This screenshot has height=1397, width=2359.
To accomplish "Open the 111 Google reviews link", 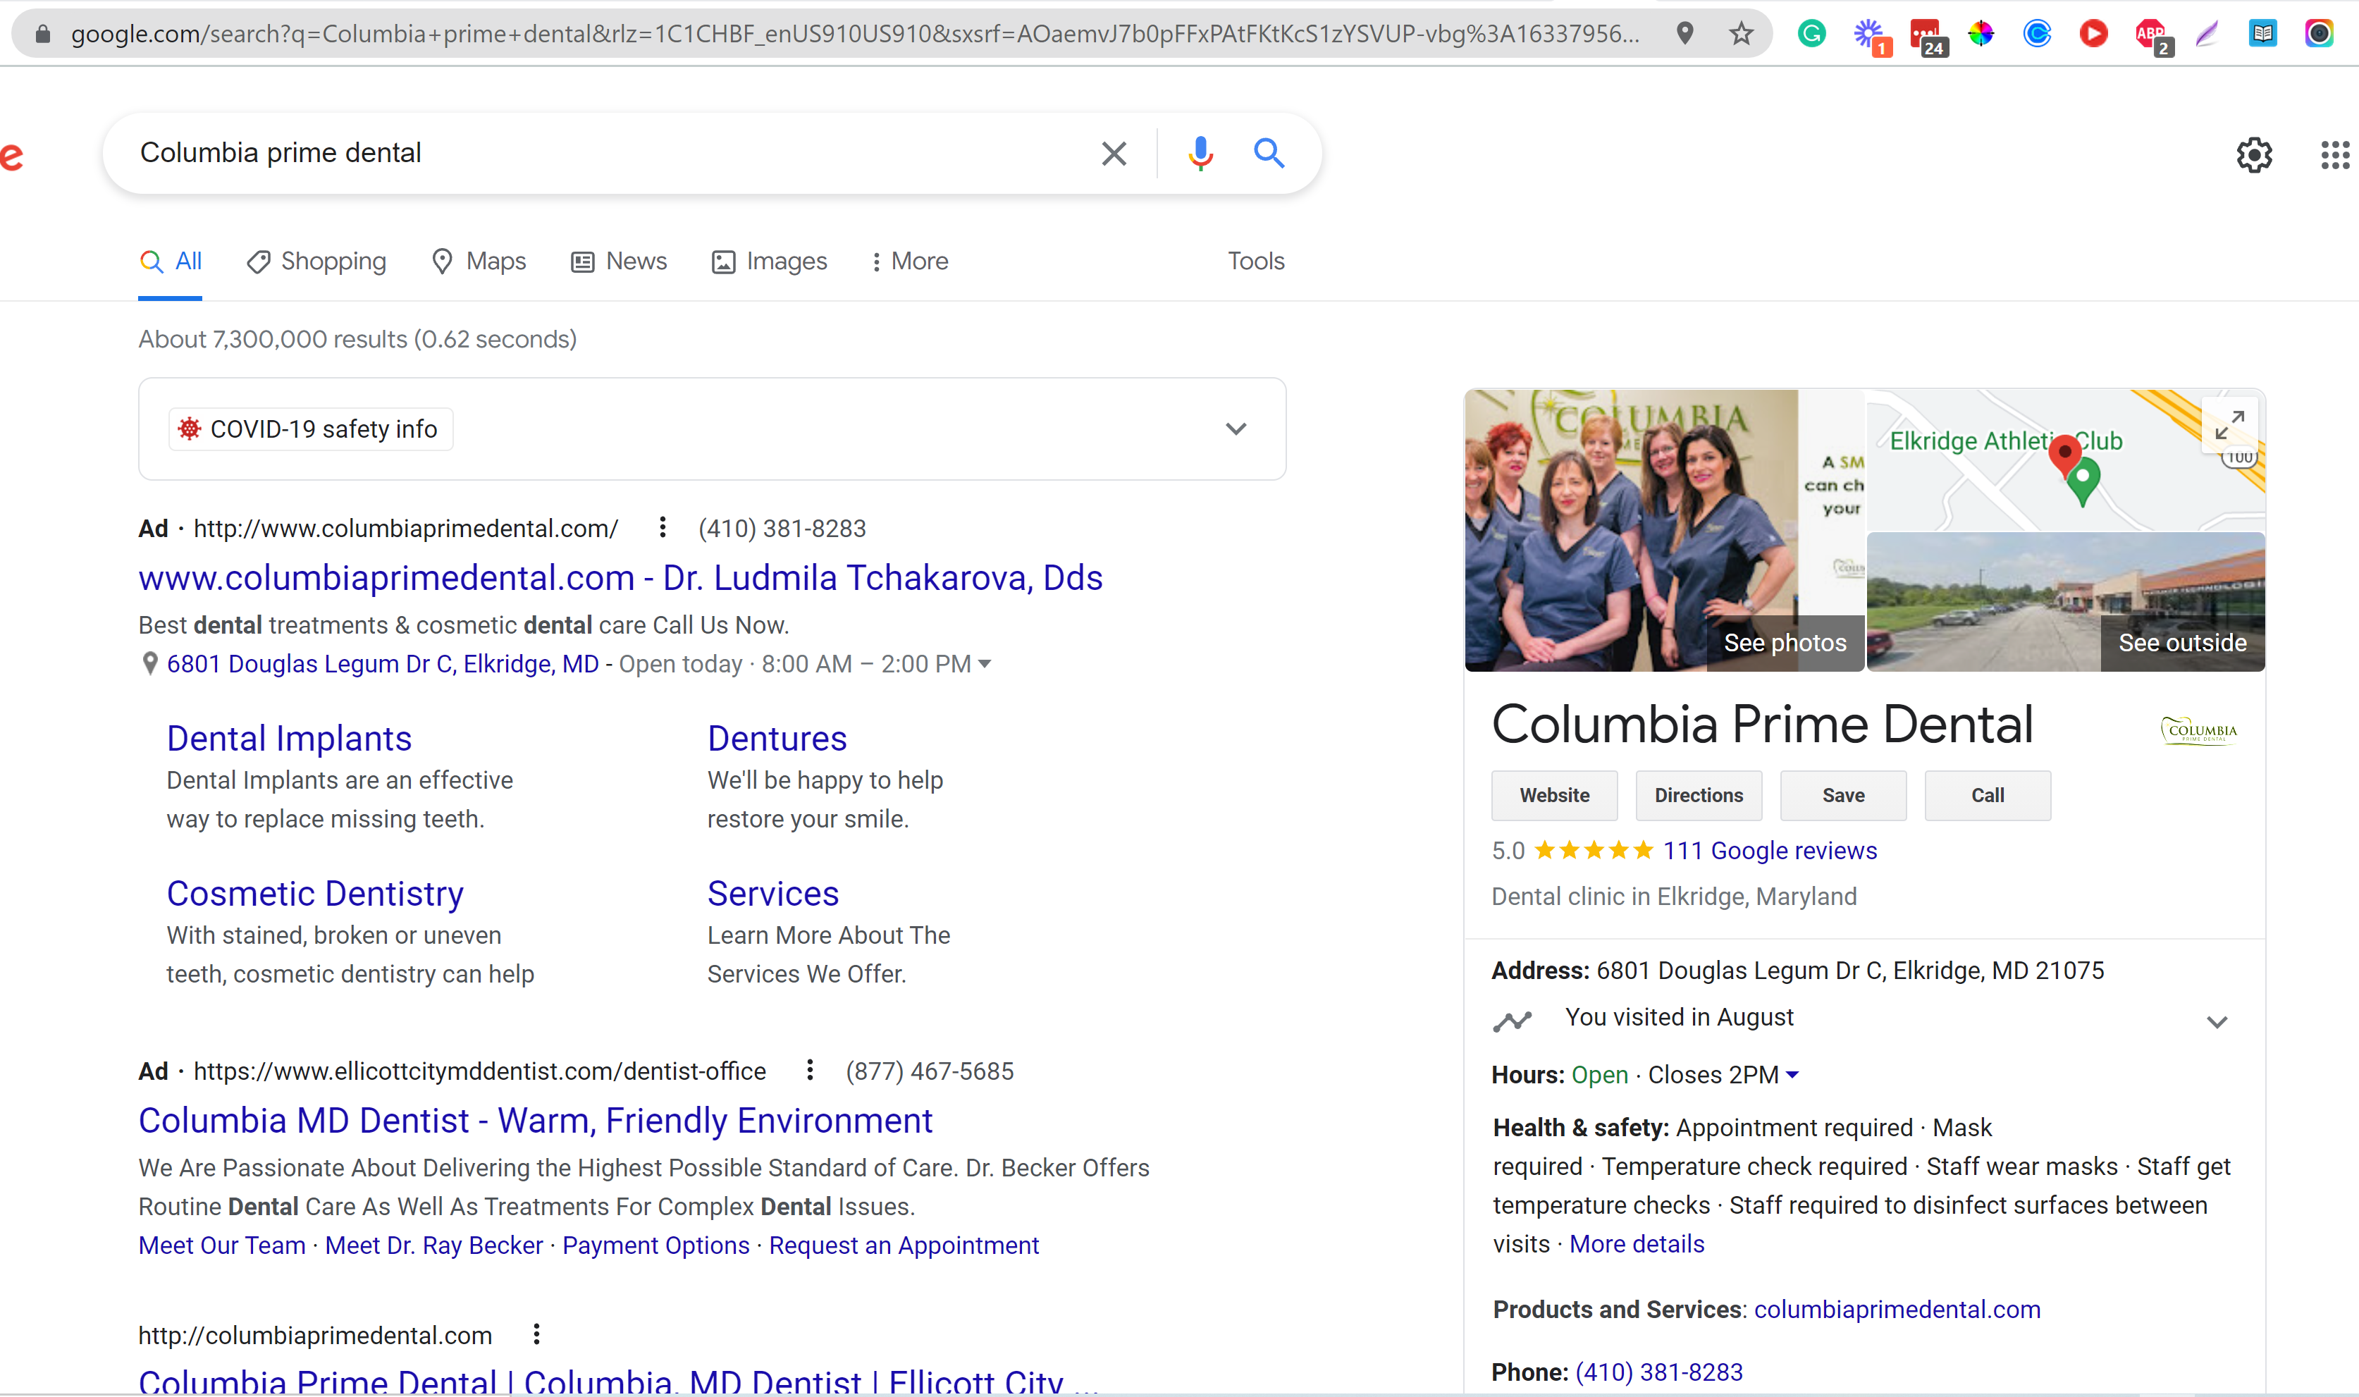I will click(x=1769, y=851).
